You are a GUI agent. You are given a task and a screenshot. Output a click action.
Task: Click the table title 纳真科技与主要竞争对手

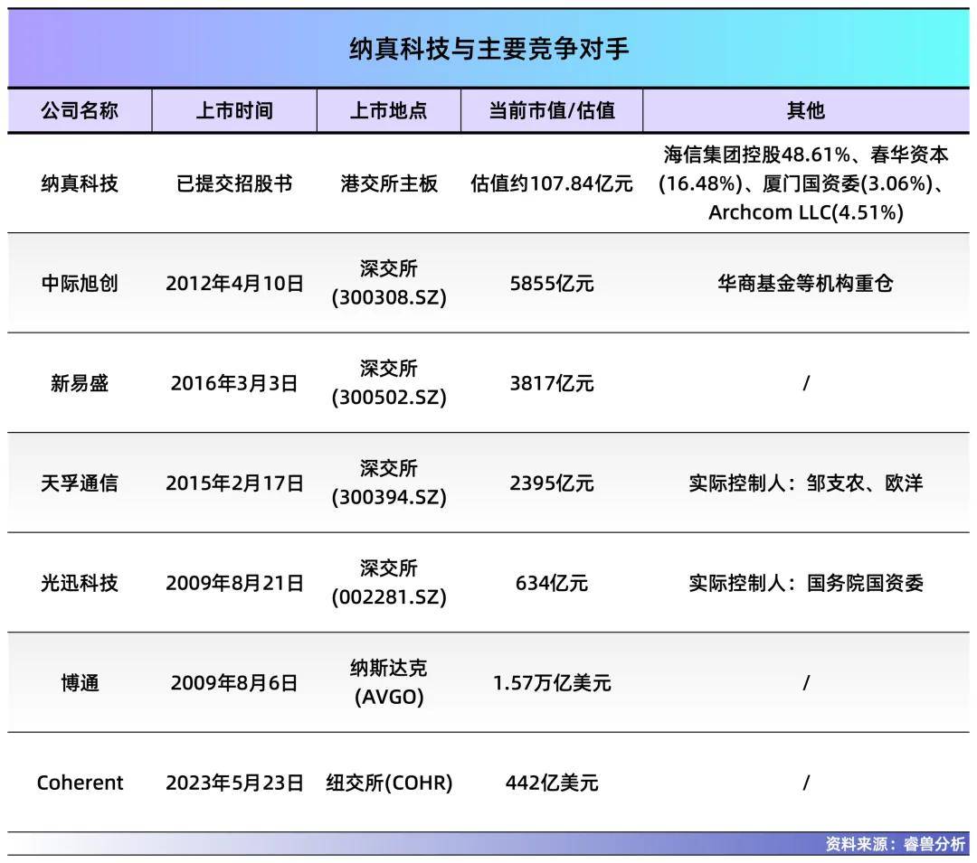488,49
